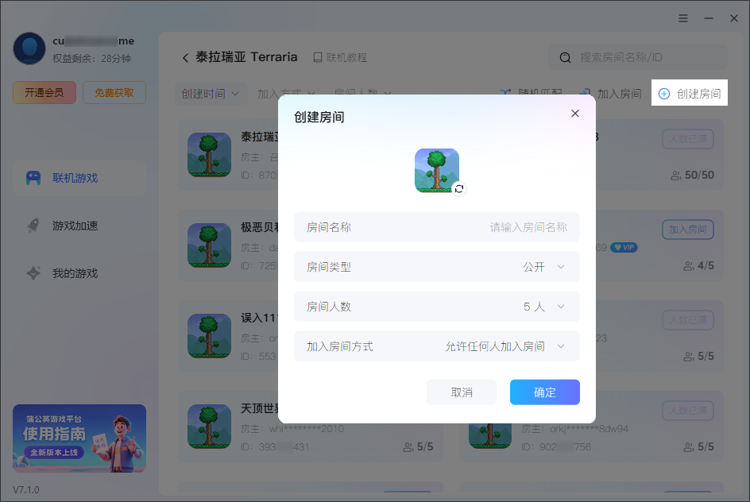Viewport: 750px width, 502px height.
Task: Click the 创建房间 toolbar button
Action: point(690,93)
